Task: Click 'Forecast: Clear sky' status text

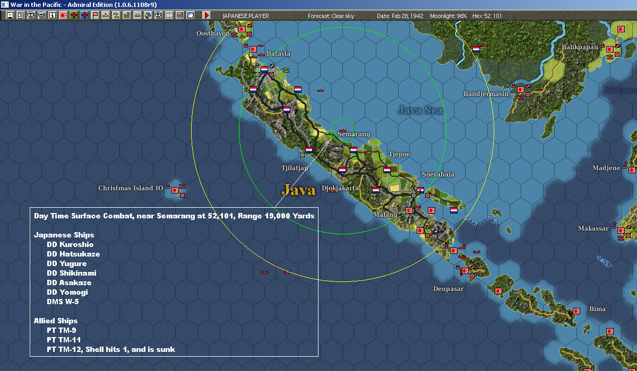Action: pos(331,16)
